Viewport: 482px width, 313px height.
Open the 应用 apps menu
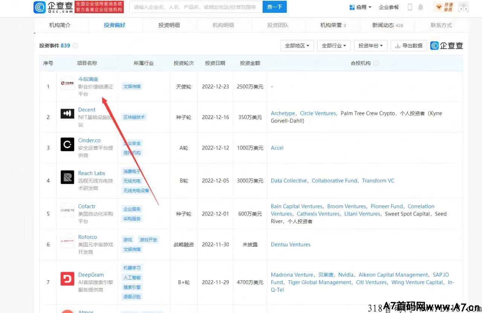(x=360, y=7)
